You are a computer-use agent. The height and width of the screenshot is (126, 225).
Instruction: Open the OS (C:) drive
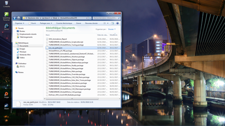click(x=22, y=66)
